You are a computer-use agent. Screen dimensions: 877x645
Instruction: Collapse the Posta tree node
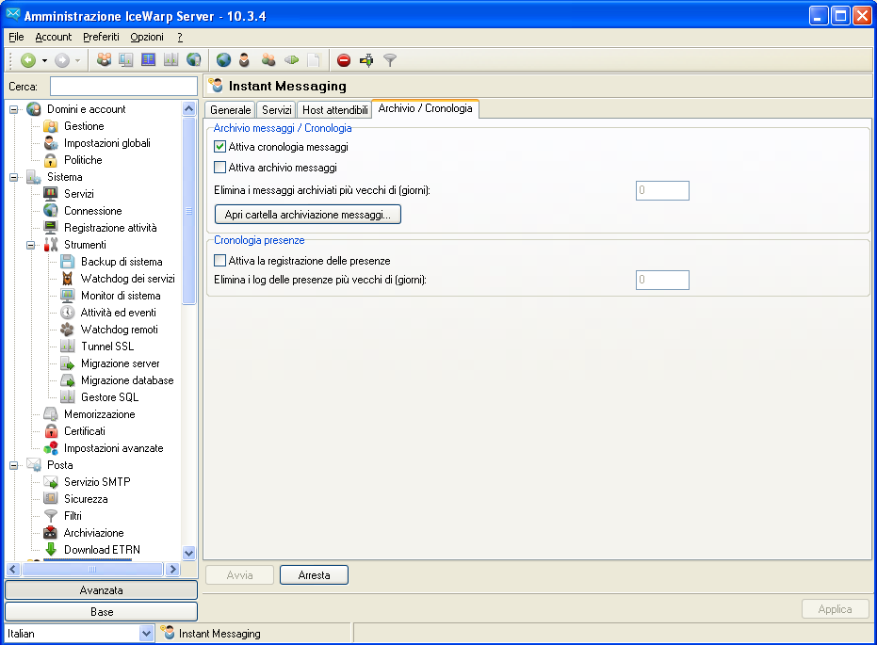[x=14, y=465]
